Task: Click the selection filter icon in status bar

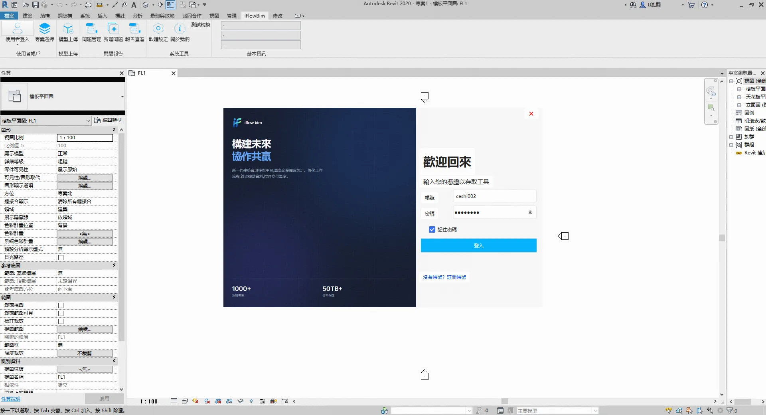Action: coord(730,411)
